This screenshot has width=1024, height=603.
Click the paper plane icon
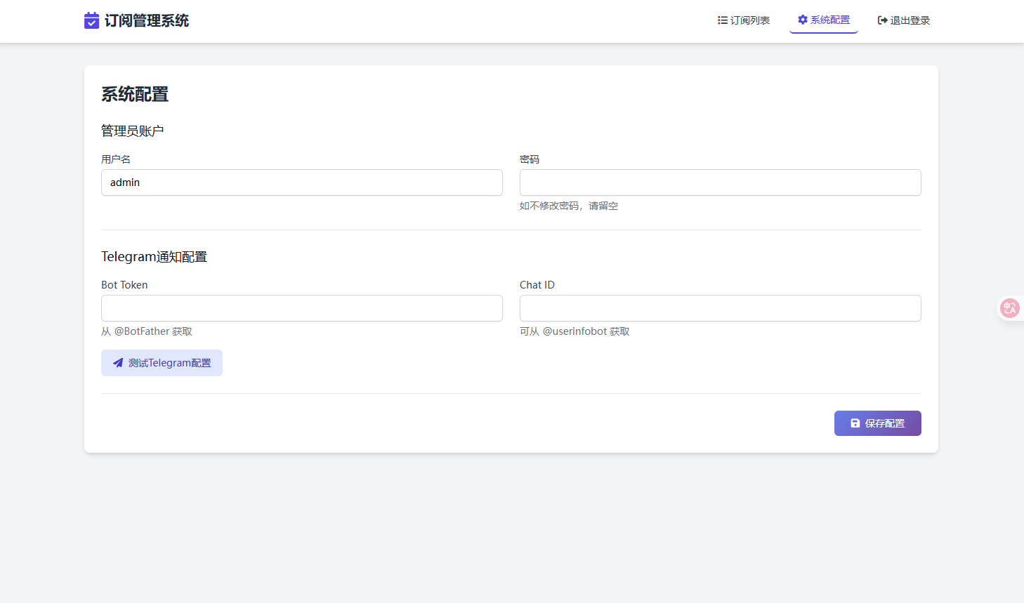tap(118, 363)
